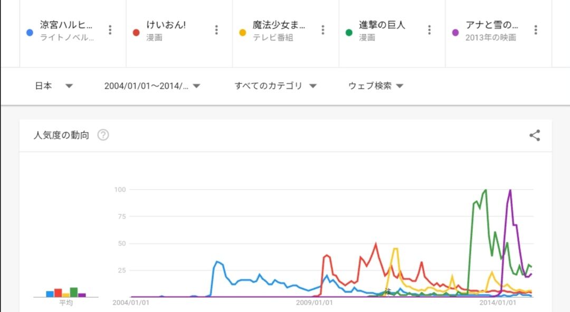Image resolution: width=570 pixels, height=312 pixels.
Task: Click the blue dot for 涼宮ハルヒ
Action: (x=30, y=33)
